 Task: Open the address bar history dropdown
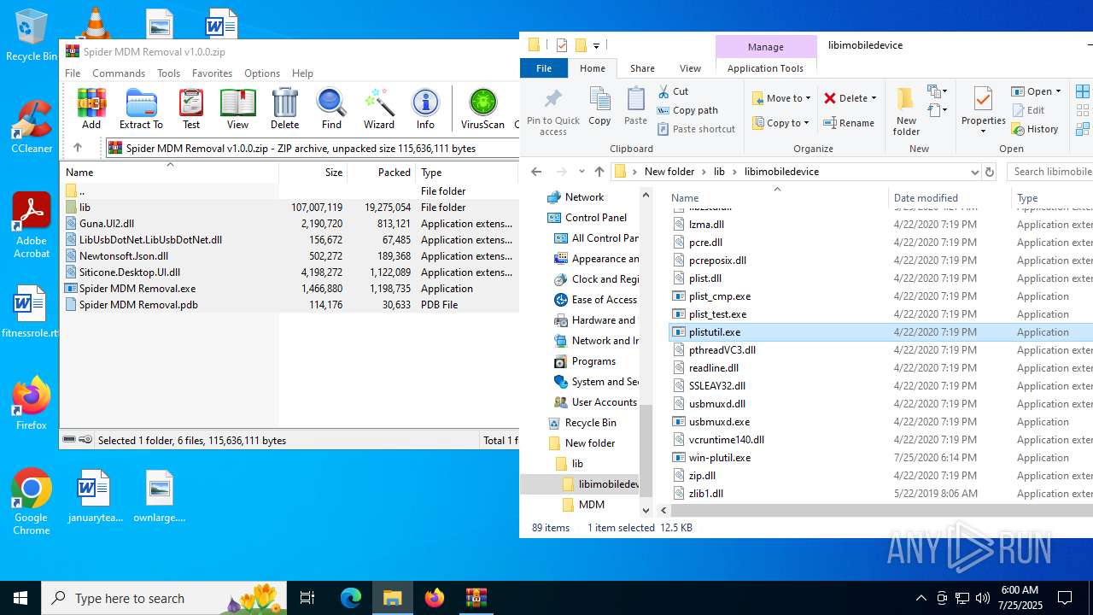pyautogui.click(x=974, y=172)
